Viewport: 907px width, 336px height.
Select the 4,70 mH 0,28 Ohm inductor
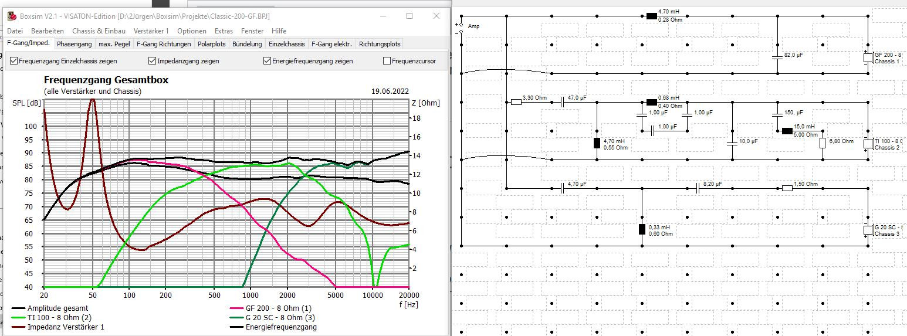coord(651,16)
